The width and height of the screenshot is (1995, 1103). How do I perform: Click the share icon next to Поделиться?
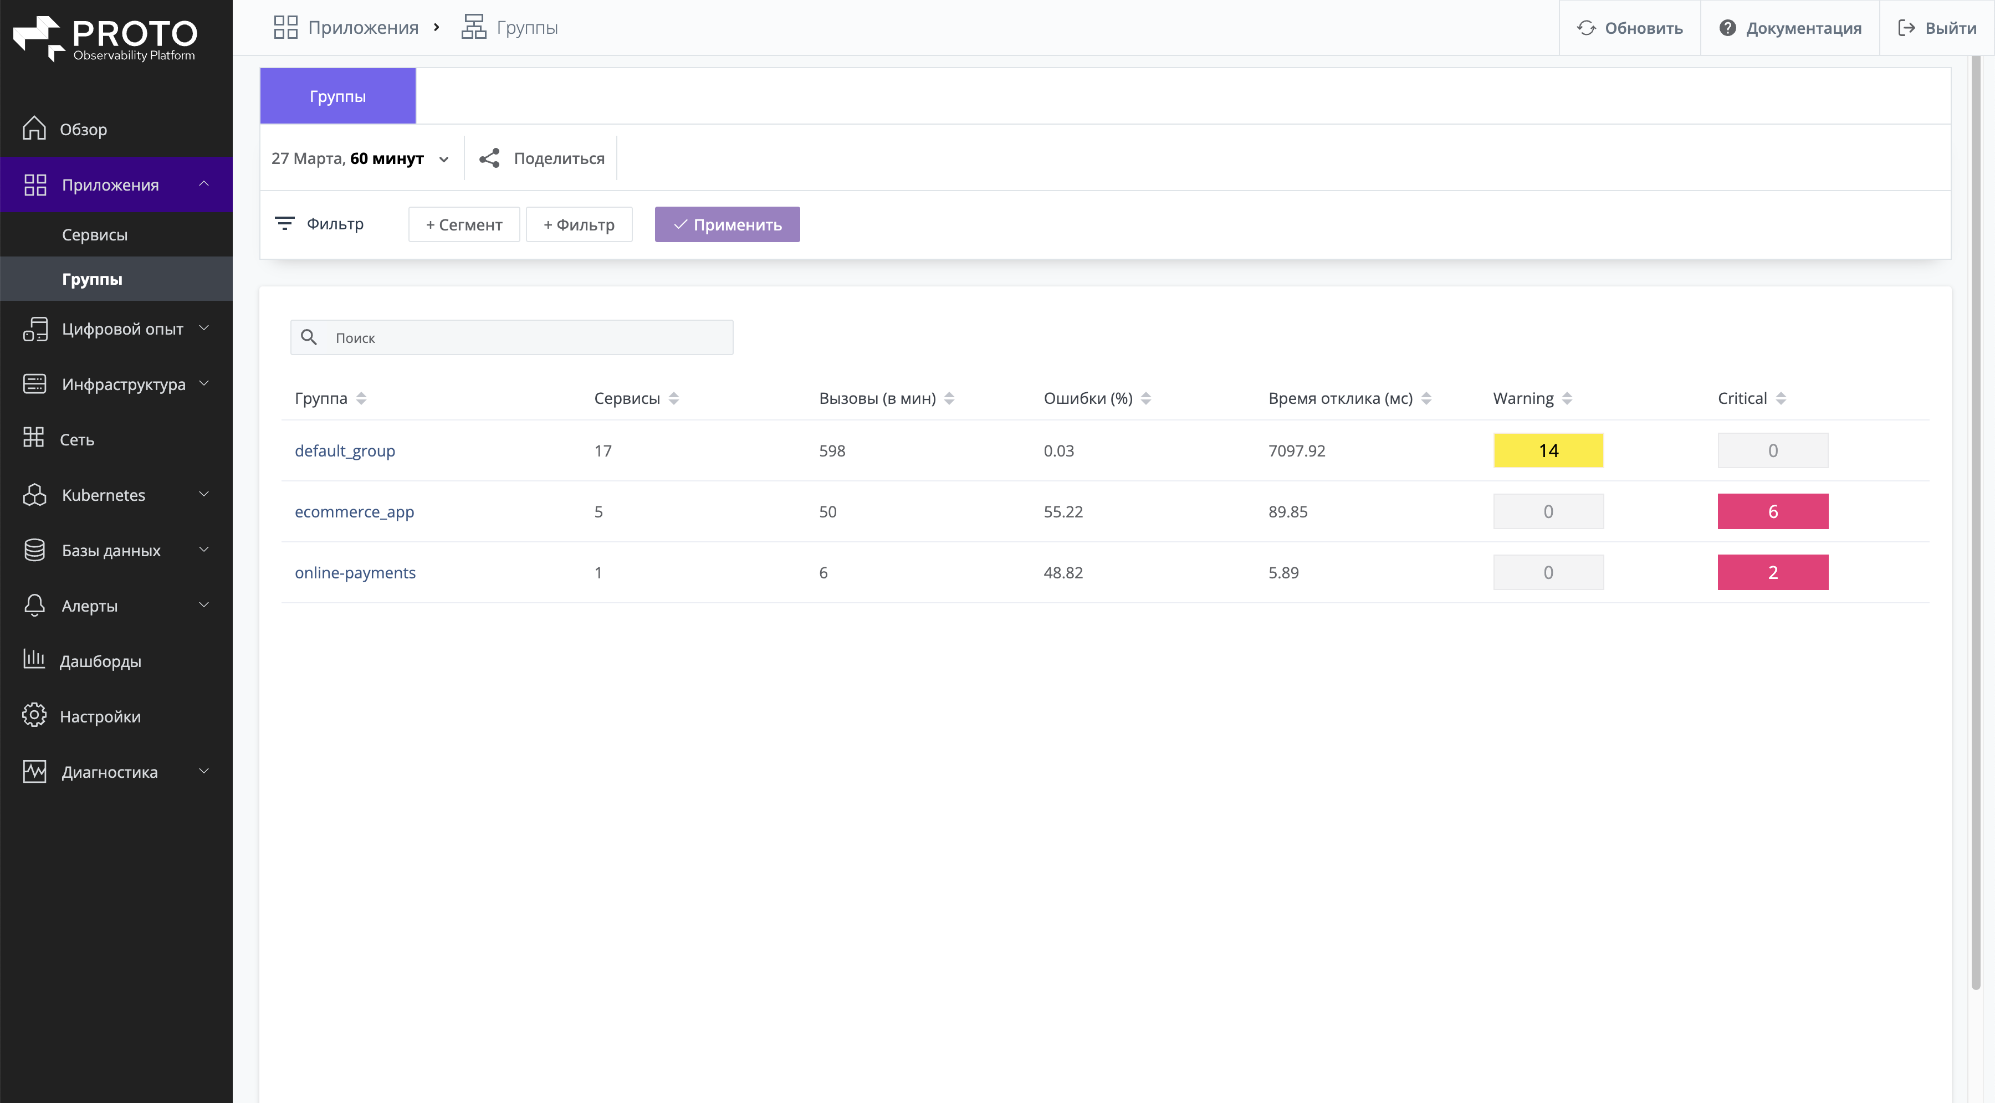pyautogui.click(x=489, y=158)
